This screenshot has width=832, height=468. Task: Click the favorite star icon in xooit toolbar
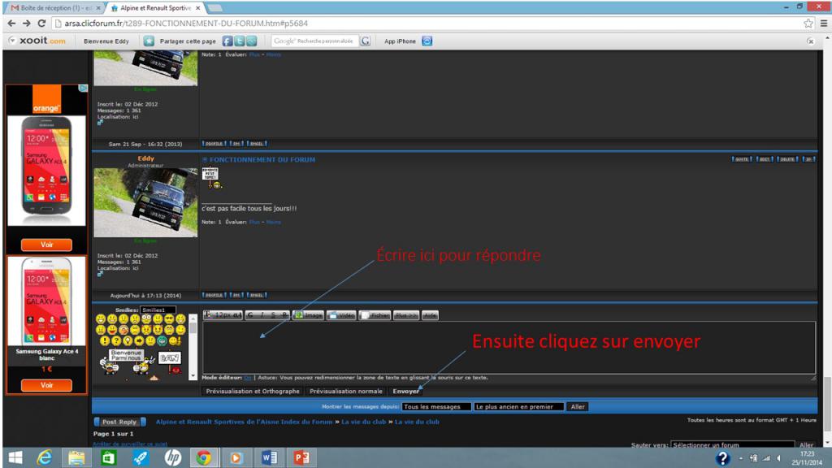(149, 41)
